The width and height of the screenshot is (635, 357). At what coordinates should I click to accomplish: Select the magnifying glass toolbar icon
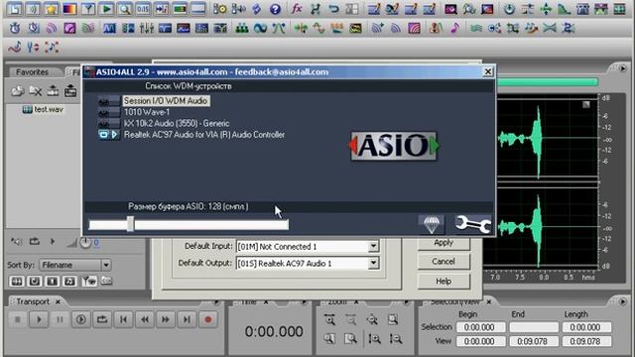[x=124, y=9]
